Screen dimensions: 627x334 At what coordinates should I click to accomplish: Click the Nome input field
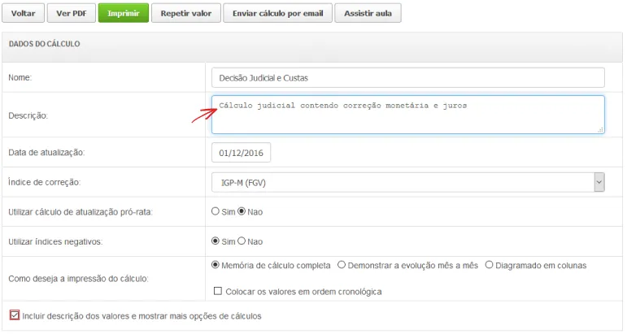(x=407, y=77)
